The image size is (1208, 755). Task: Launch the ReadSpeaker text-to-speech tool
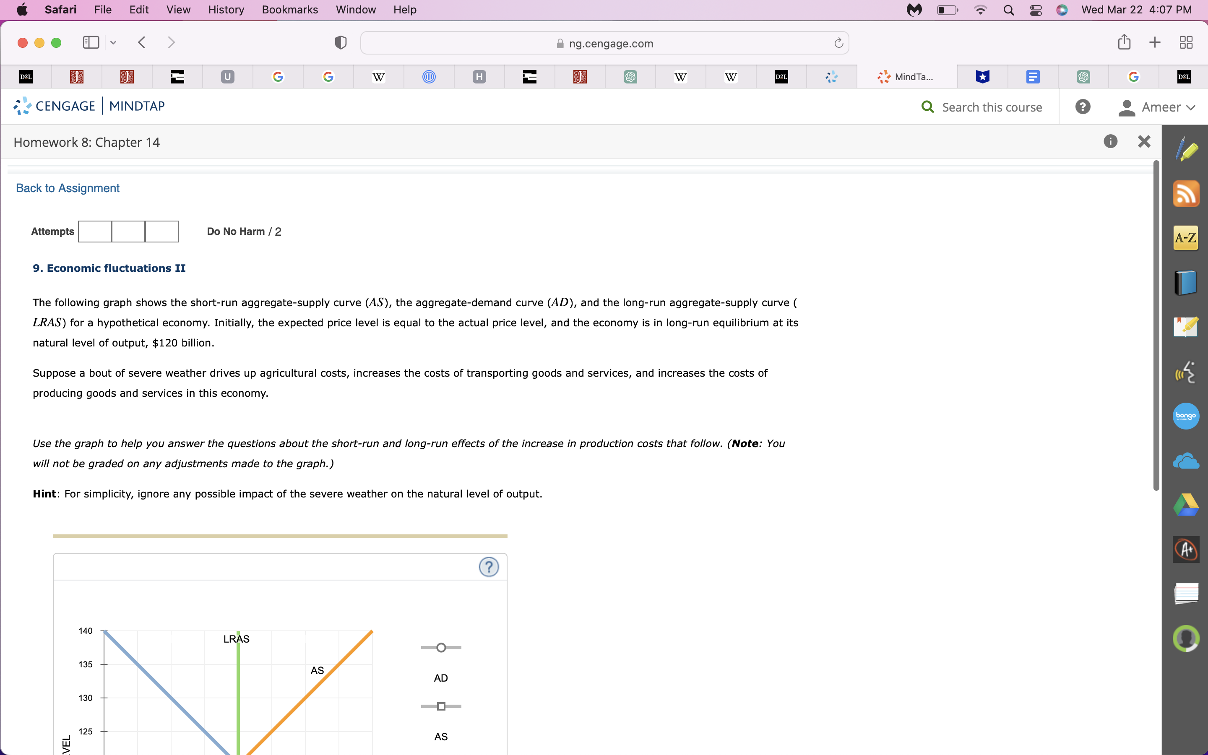(1186, 372)
